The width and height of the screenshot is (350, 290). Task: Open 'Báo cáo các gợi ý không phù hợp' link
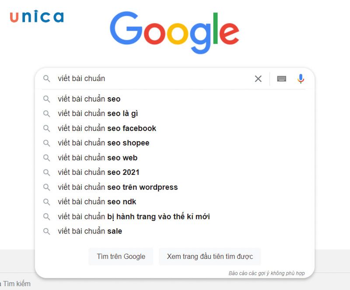pos(266,273)
